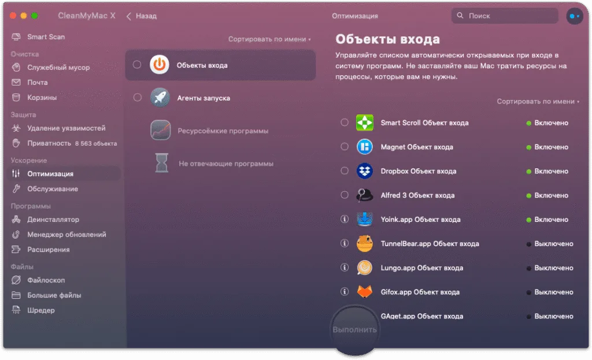Click the Служебный мусор sidebar icon
Image resolution: width=592 pixels, height=360 pixels.
coord(16,68)
